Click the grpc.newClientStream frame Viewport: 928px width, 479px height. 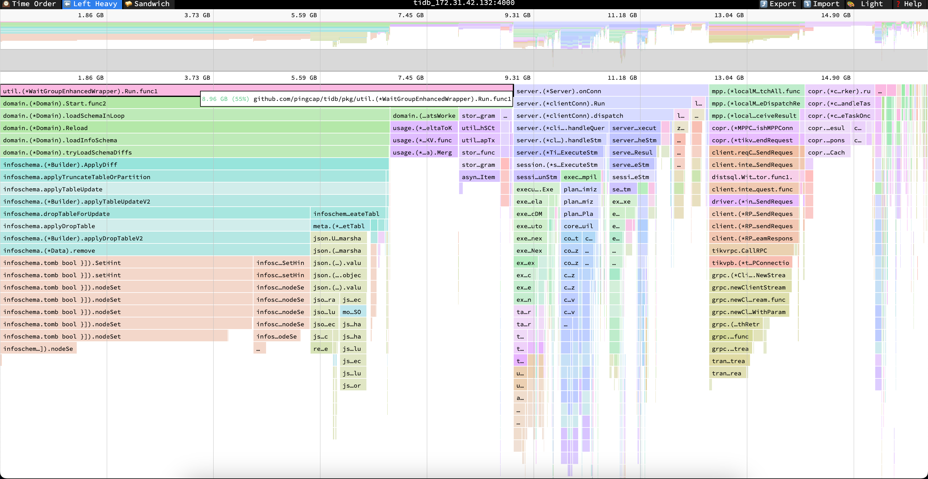(x=750, y=287)
